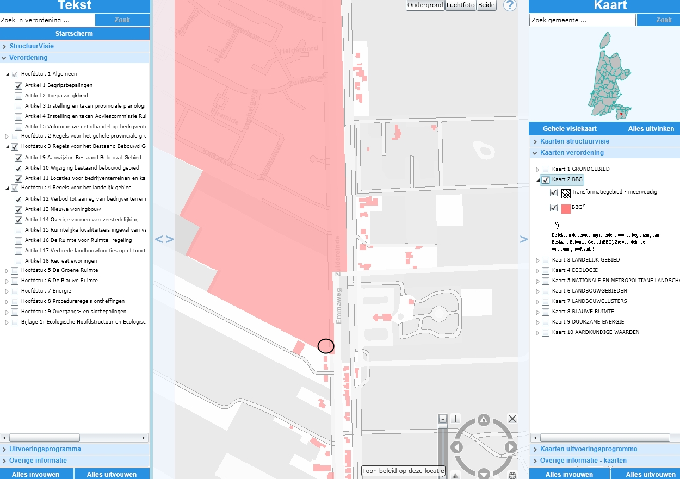The image size is (680, 479).
Task: Focus the Zoek gemeente input field
Action: coord(582,20)
